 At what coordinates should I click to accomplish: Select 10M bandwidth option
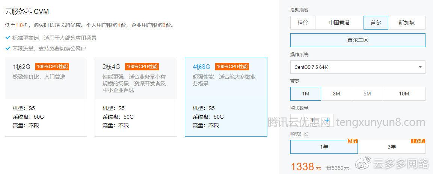404,94
